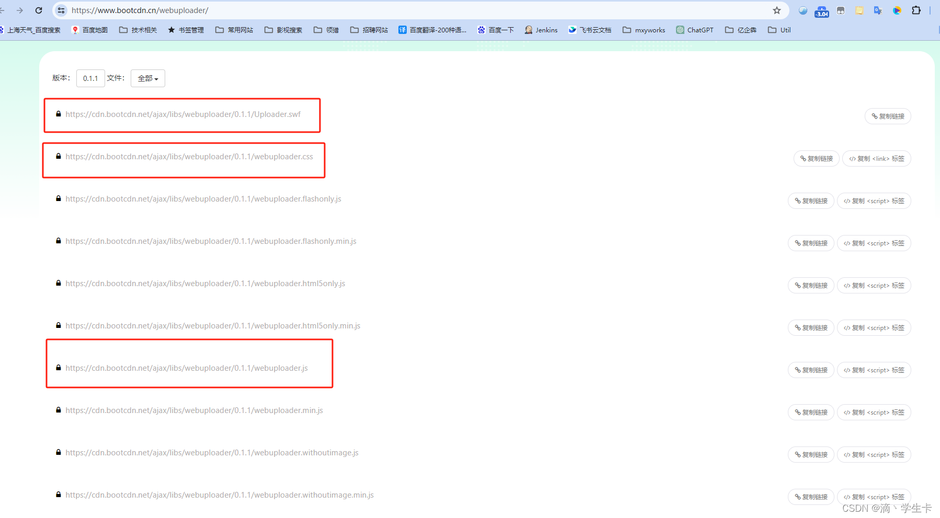Open the Util bookmarks folder

point(779,30)
